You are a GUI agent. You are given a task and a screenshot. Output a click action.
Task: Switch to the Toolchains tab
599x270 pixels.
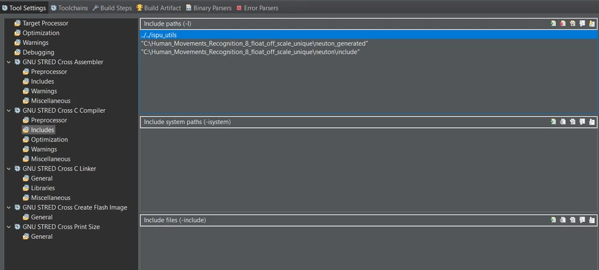click(x=69, y=8)
